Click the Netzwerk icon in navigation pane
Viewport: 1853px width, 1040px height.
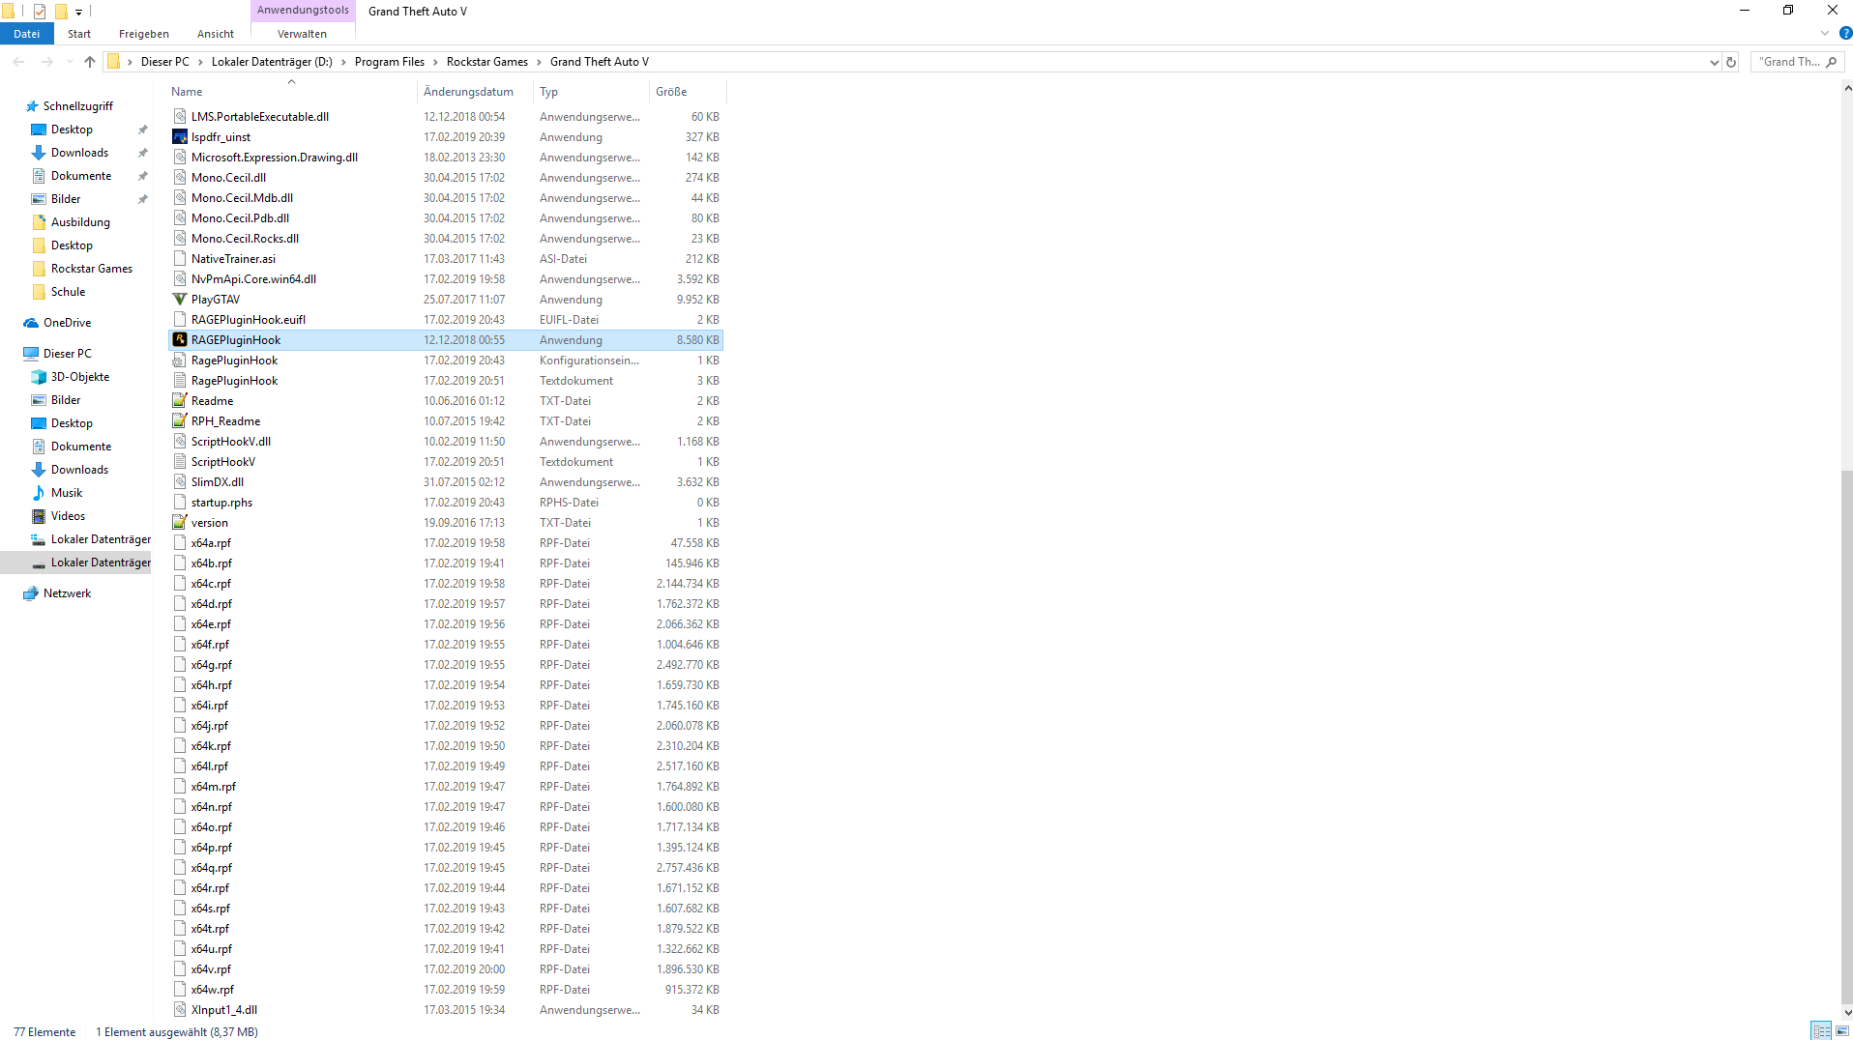[31, 593]
